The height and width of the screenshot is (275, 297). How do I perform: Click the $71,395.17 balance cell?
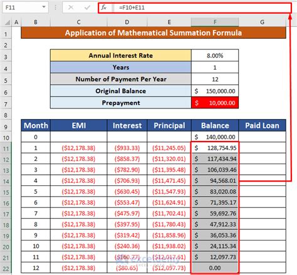215,202
